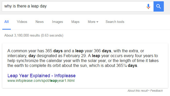This screenshot has height=96, width=170.
Task: Open Search tools options
Action: coord(115,22)
